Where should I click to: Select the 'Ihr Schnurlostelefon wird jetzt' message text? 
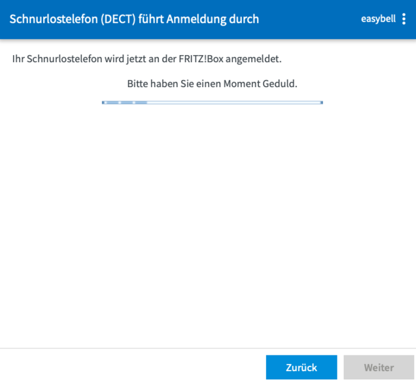[85, 59]
